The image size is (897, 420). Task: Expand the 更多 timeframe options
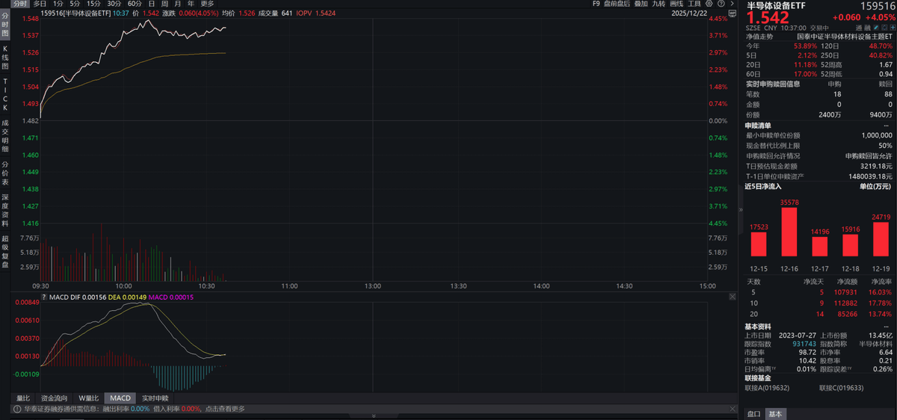(x=207, y=4)
